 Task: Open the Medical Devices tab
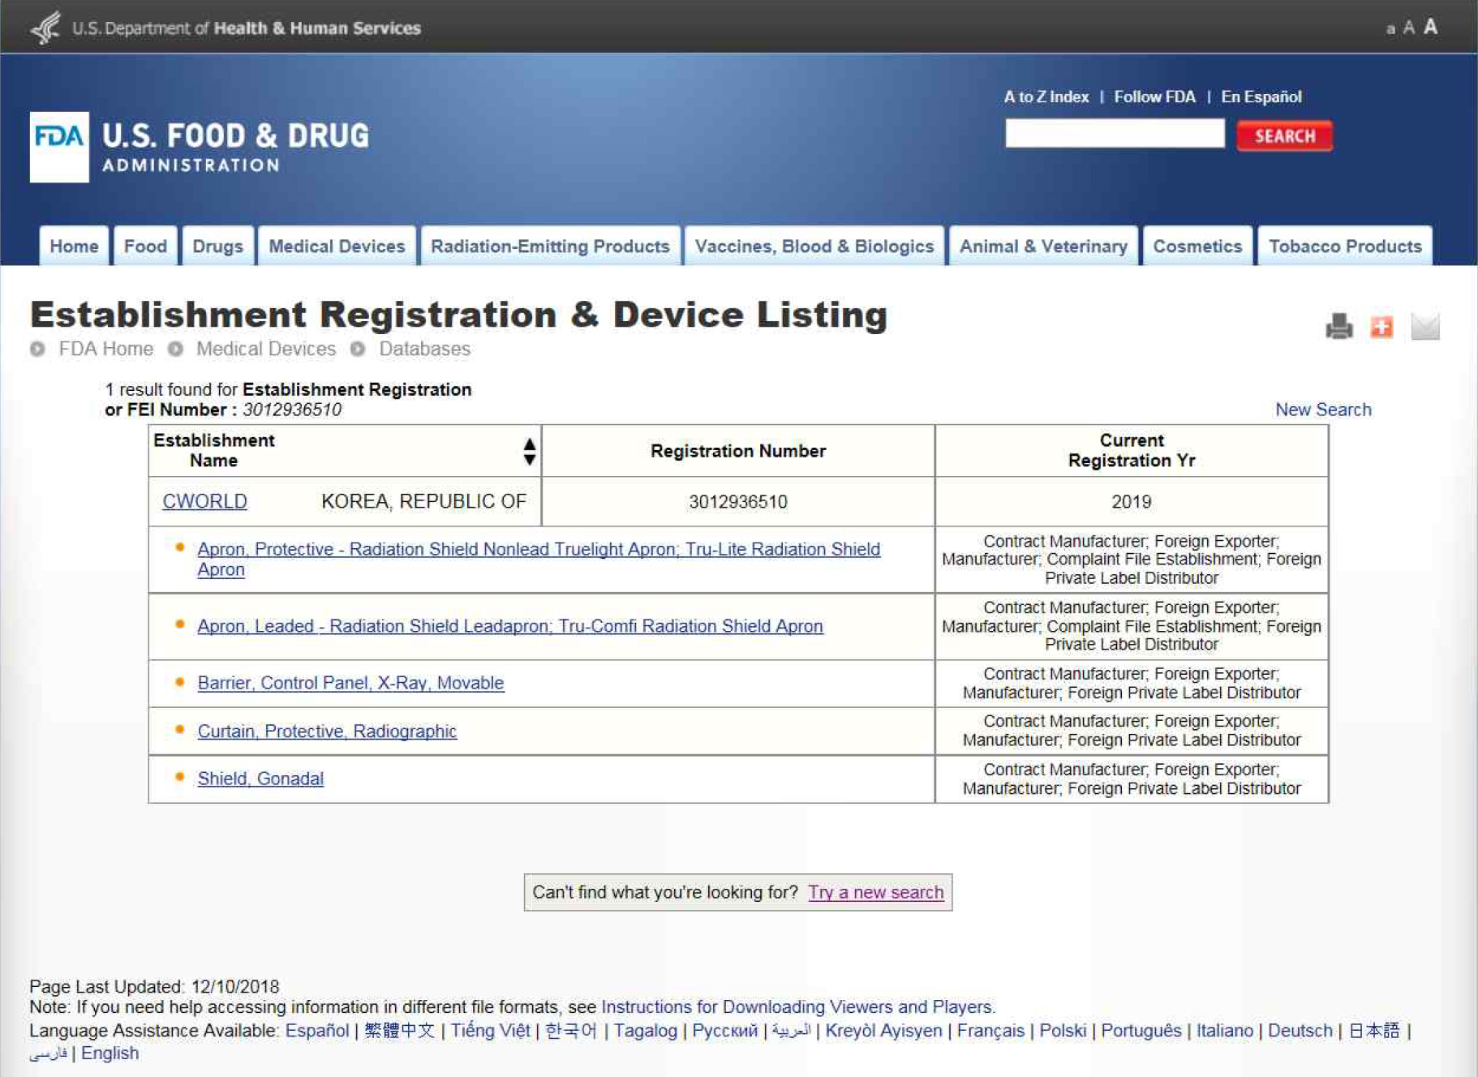(337, 246)
